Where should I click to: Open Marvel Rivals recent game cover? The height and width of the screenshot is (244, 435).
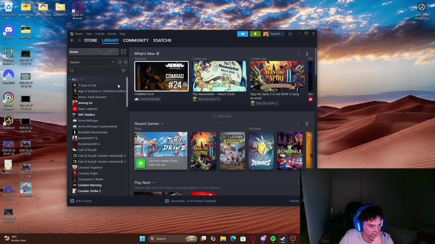(x=261, y=151)
